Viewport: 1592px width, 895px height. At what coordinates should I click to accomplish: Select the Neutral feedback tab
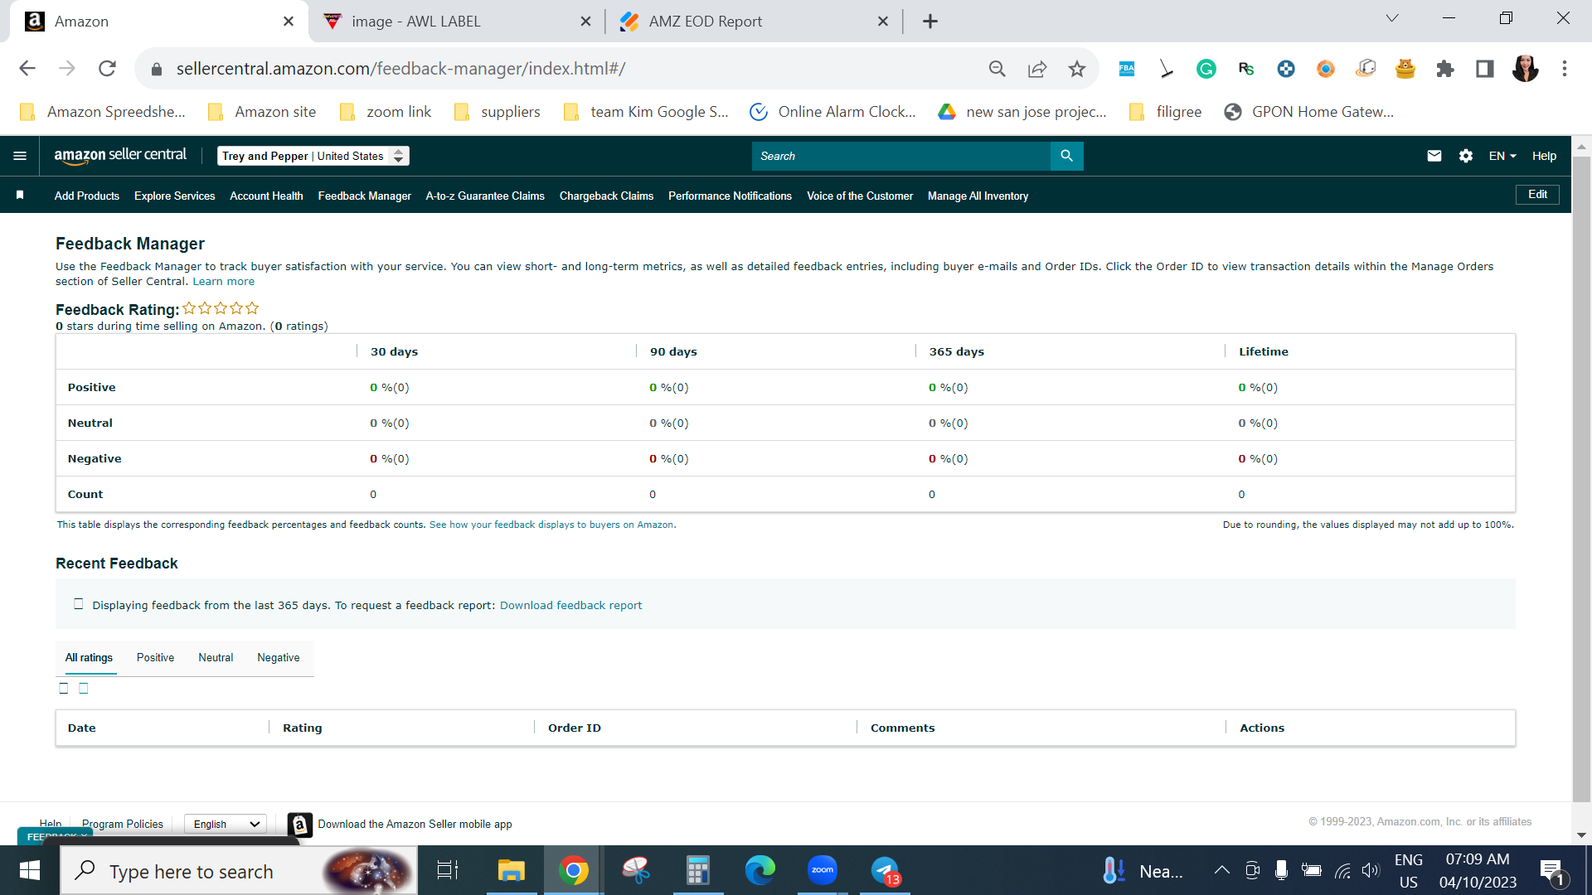pos(216,657)
